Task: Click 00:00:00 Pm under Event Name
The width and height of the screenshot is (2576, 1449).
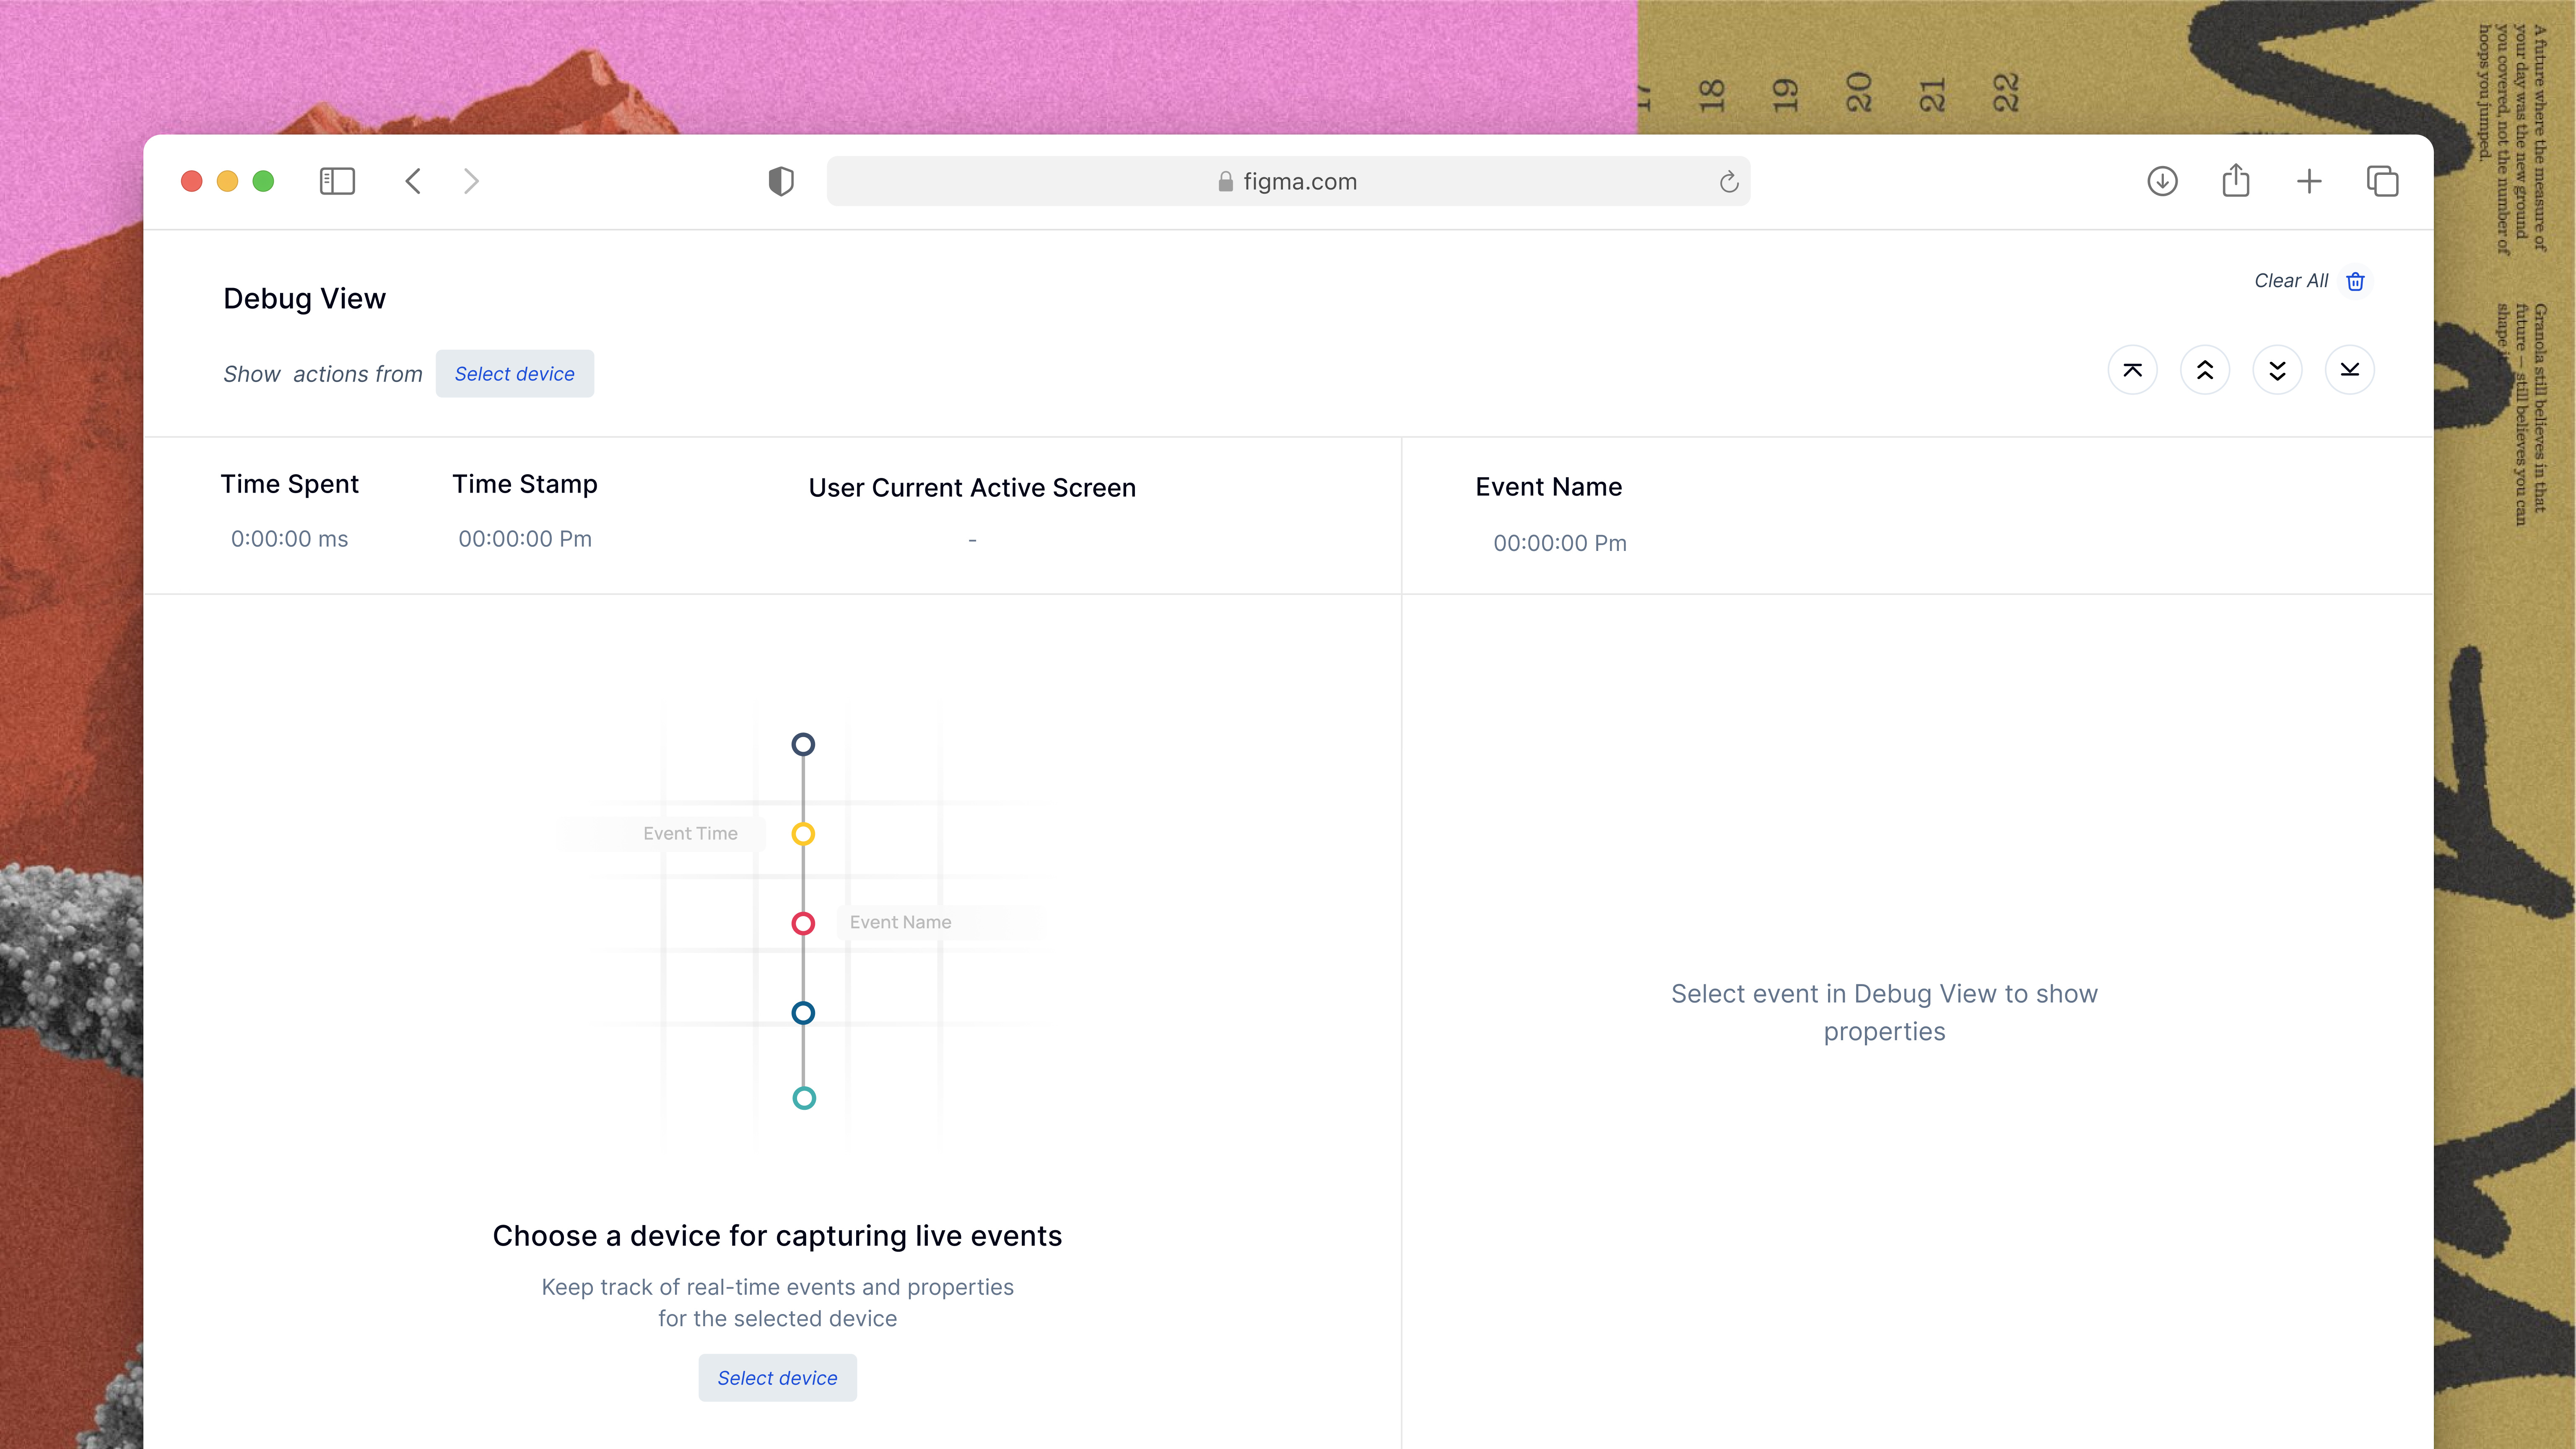Action: tap(1560, 543)
